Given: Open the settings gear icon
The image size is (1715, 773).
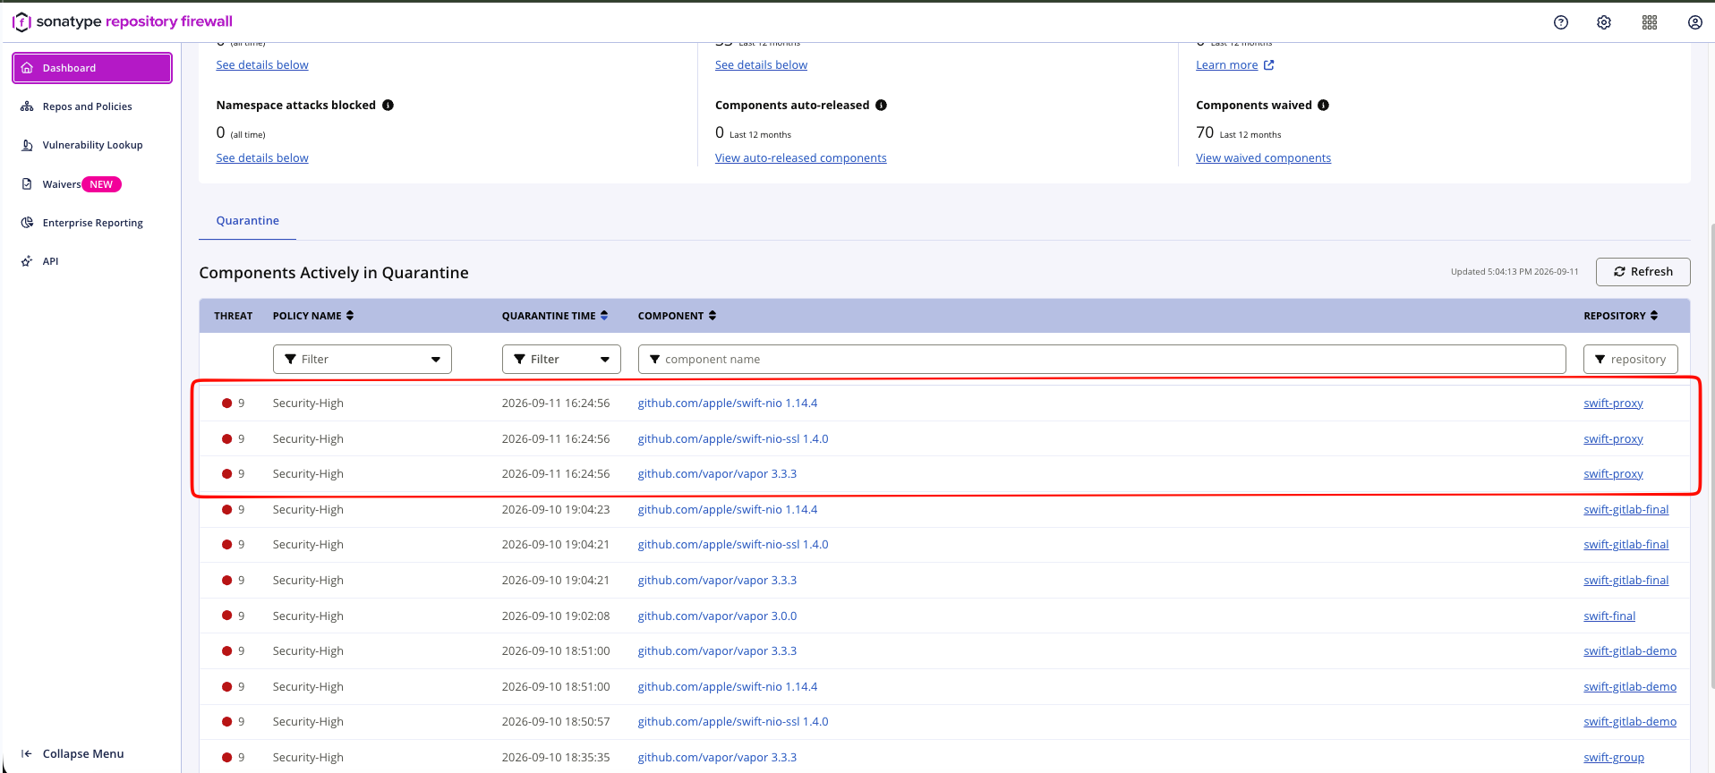Looking at the screenshot, I should pos(1604,22).
